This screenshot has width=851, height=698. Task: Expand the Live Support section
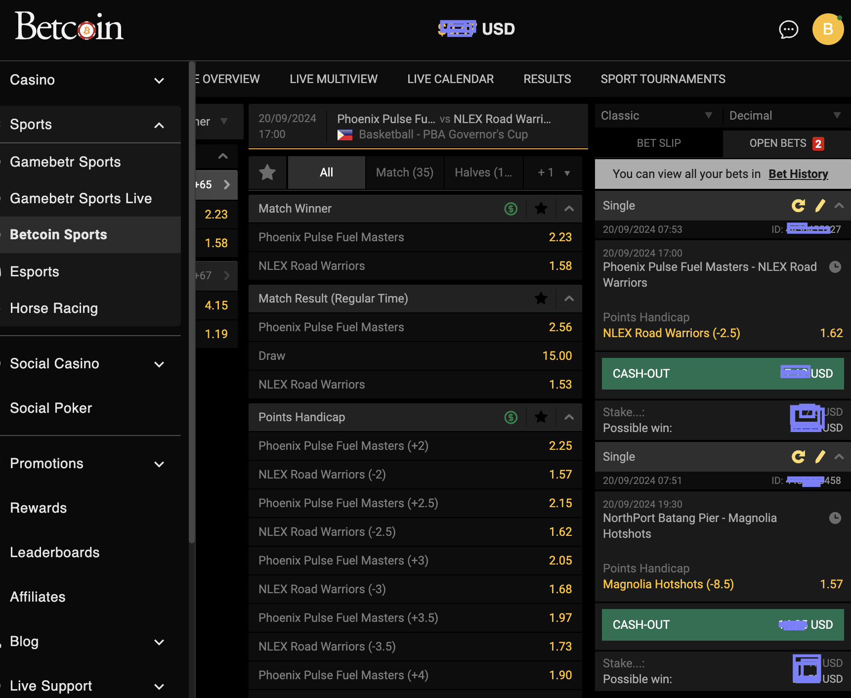point(159,687)
